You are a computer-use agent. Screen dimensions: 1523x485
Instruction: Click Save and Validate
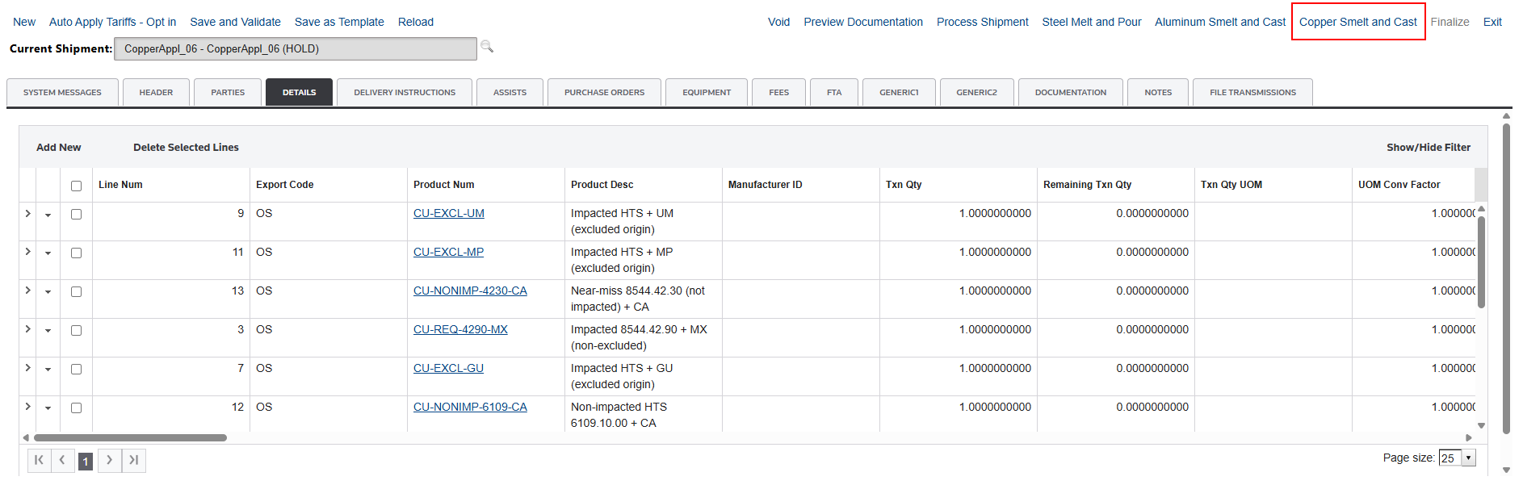[x=235, y=22]
